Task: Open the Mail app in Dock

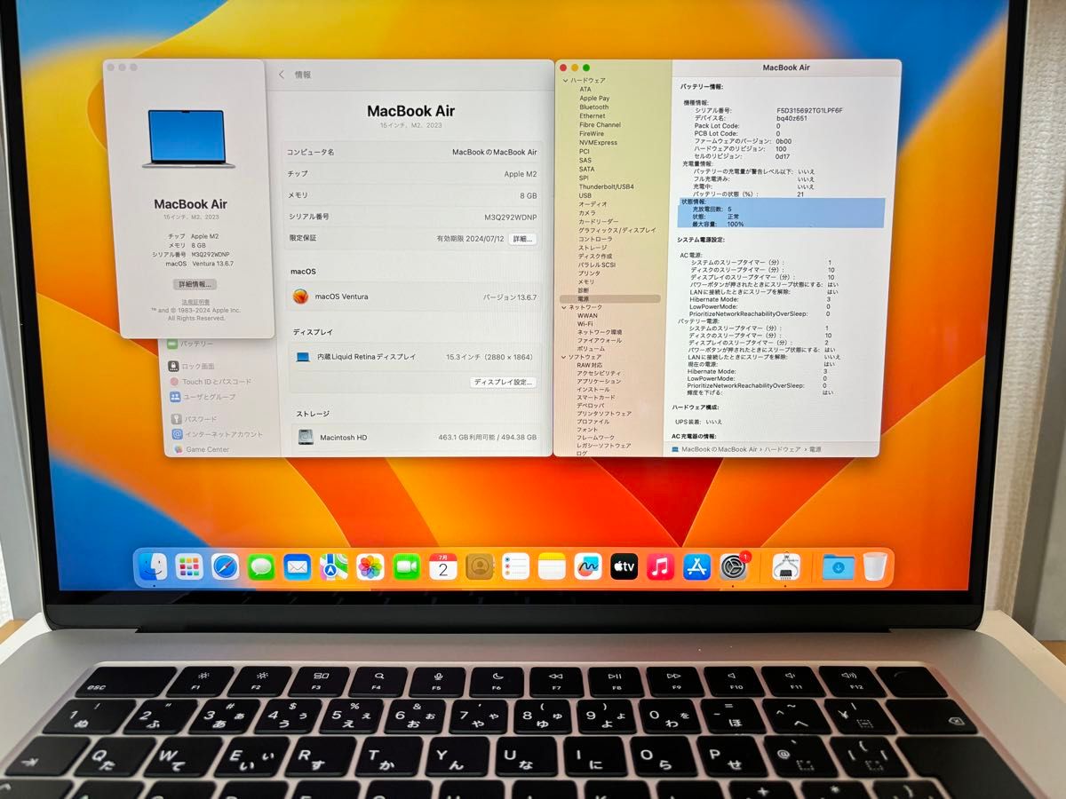Action: tap(298, 566)
